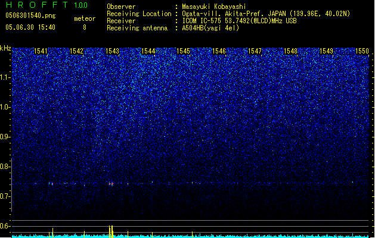The image size is (375, 238).
Task: Click the 1.1 kHz axis tick label
Action: 5,77
